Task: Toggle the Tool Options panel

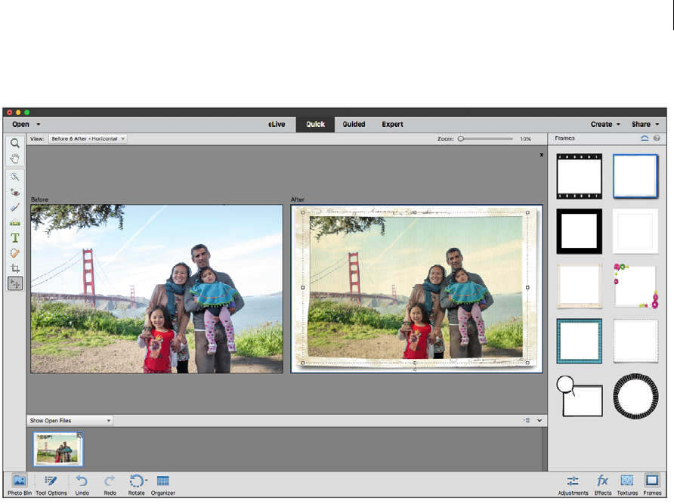Action: (51, 484)
